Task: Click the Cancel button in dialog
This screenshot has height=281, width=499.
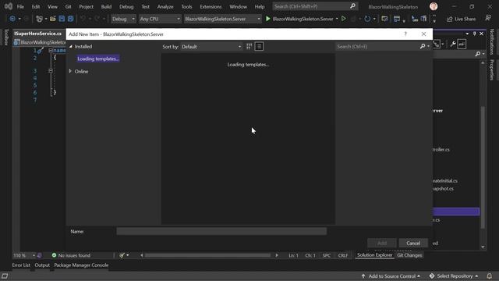Action: click(413, 243)
